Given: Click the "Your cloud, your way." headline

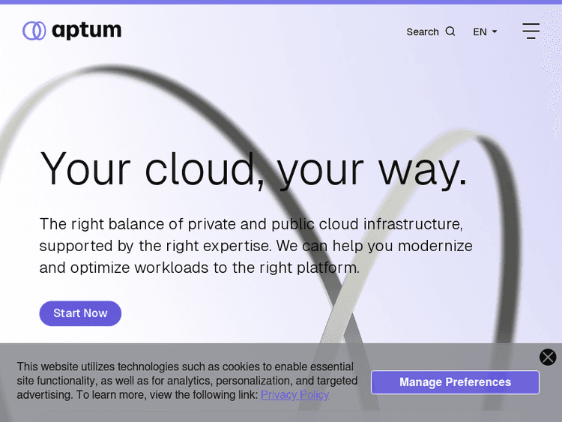Looking at the screenshot, I should [253, 169].
